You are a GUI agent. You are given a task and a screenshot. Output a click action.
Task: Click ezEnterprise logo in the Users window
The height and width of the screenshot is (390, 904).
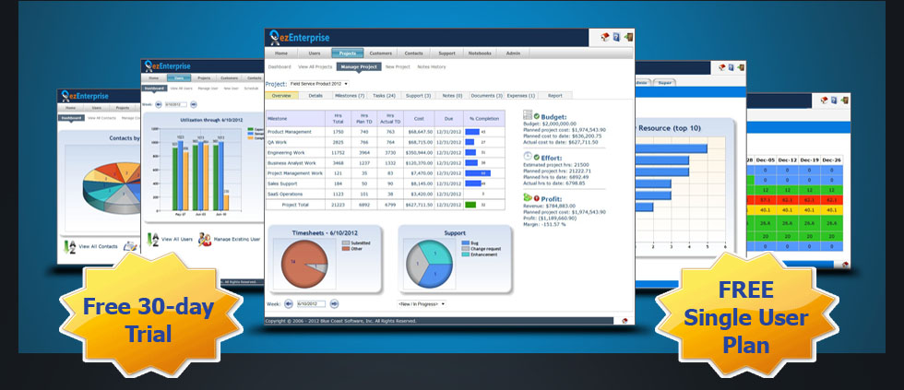[x=167, y=66]
